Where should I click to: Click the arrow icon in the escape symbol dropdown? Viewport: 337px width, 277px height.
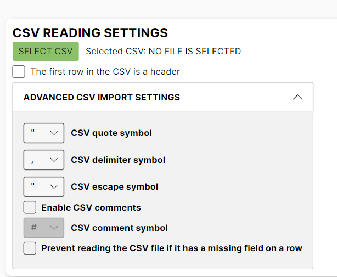coord(54,187)
